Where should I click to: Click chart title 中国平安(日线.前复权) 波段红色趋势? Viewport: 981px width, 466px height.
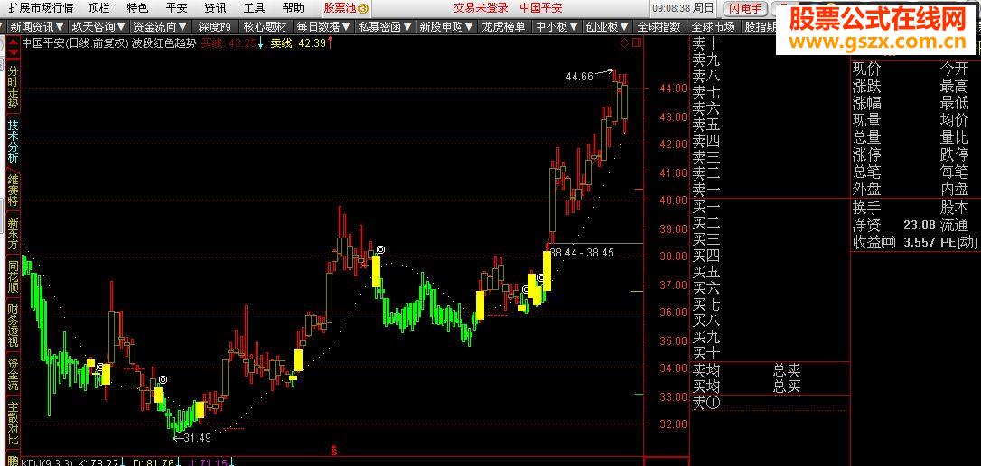[109, 43]
